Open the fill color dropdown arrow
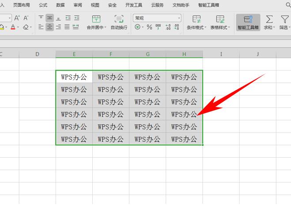The image size is (291, 207). pyautogui.click(x=6, y=27)
